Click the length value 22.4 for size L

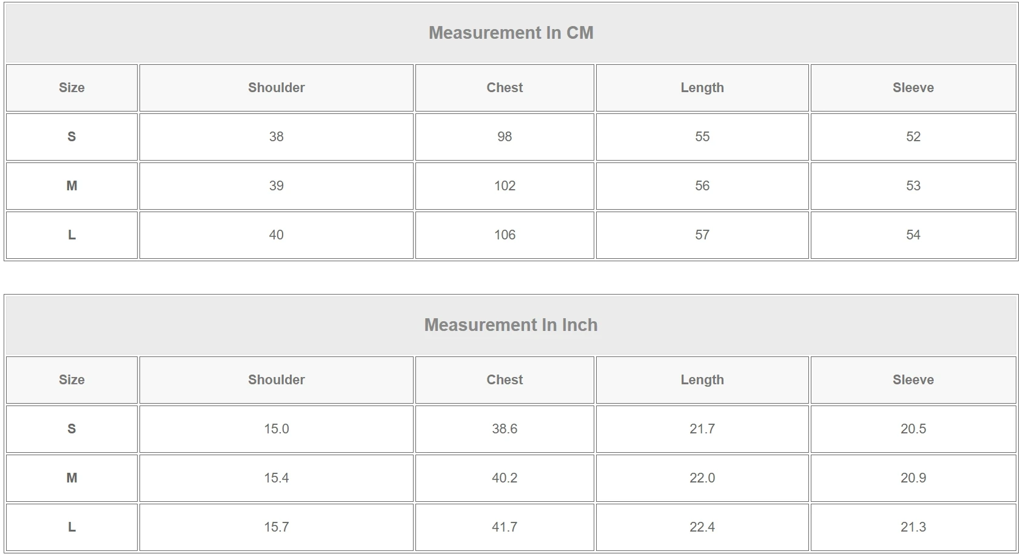pyautogui.click(x=702, y=527)
